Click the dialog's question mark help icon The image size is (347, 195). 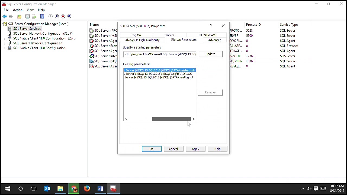[x=211, y=26]
